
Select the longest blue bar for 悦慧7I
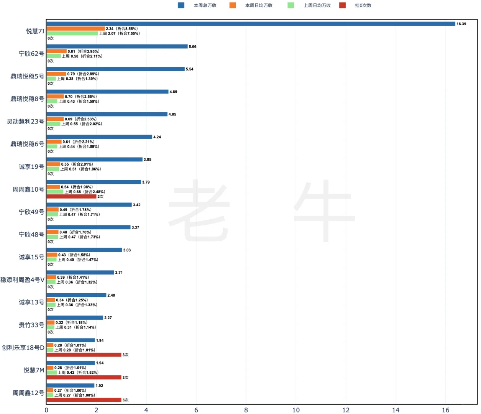249,24
